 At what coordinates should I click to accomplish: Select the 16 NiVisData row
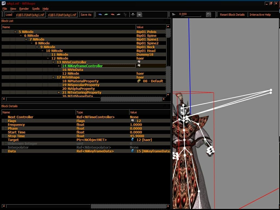(84, 70)
